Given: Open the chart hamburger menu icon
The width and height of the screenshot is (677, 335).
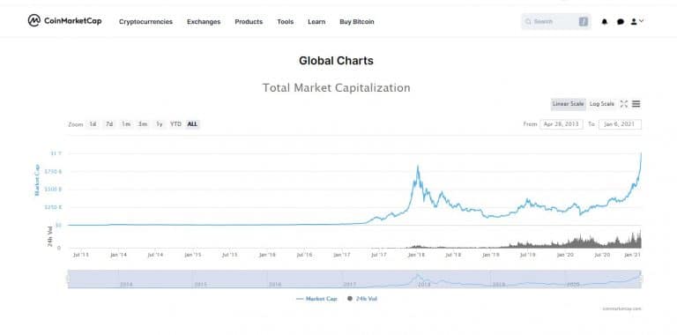Looking at the screenshot, I should point(636,104).
